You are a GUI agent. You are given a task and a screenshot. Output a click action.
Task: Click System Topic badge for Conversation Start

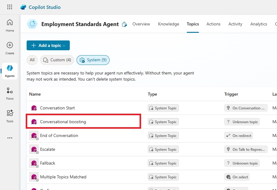(x=163, y=108)
